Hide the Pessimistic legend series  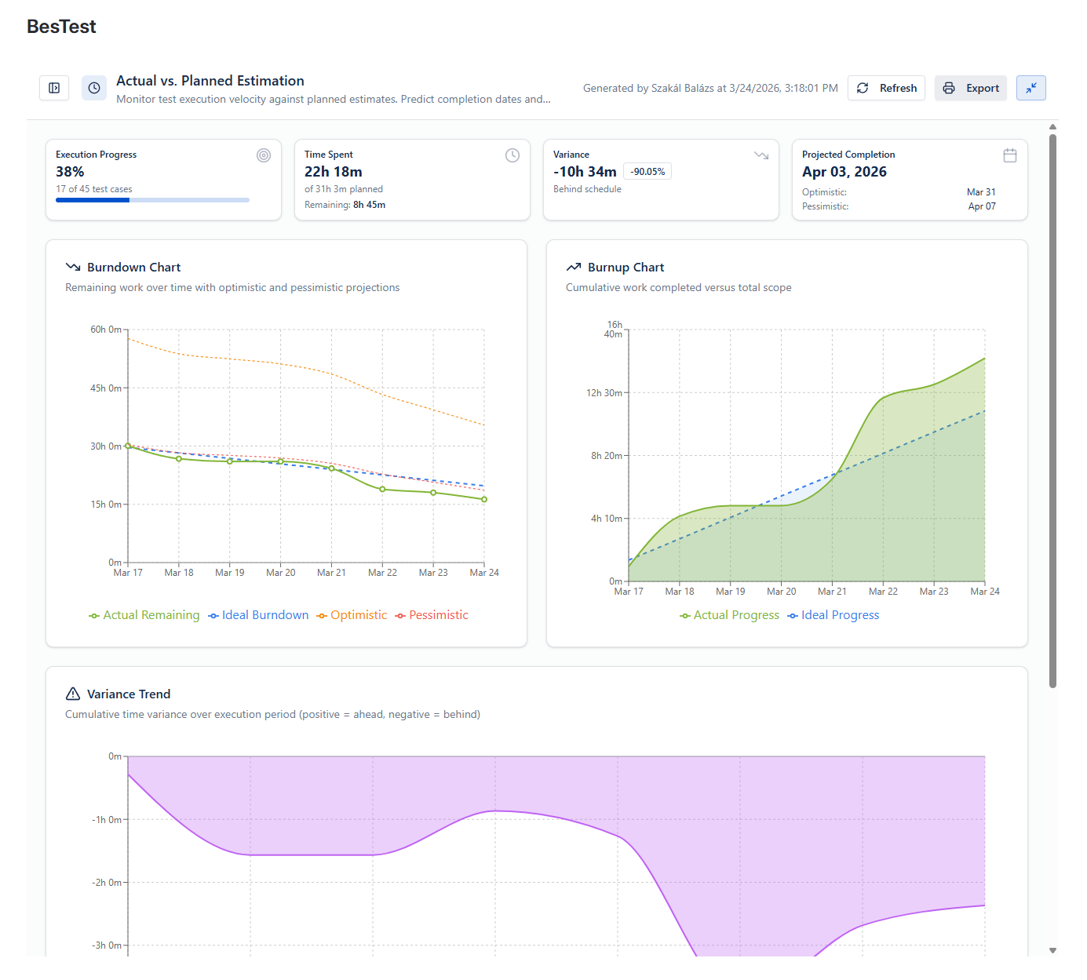(432, 615)
